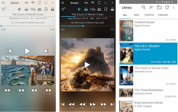Switch to the FINISHED tab
The image size is (178, 112).
click(x=163, y=15)
